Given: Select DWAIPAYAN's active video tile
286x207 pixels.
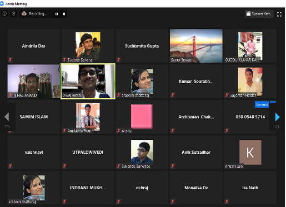Looking at the screenshot, I should (x=88, y=81).
